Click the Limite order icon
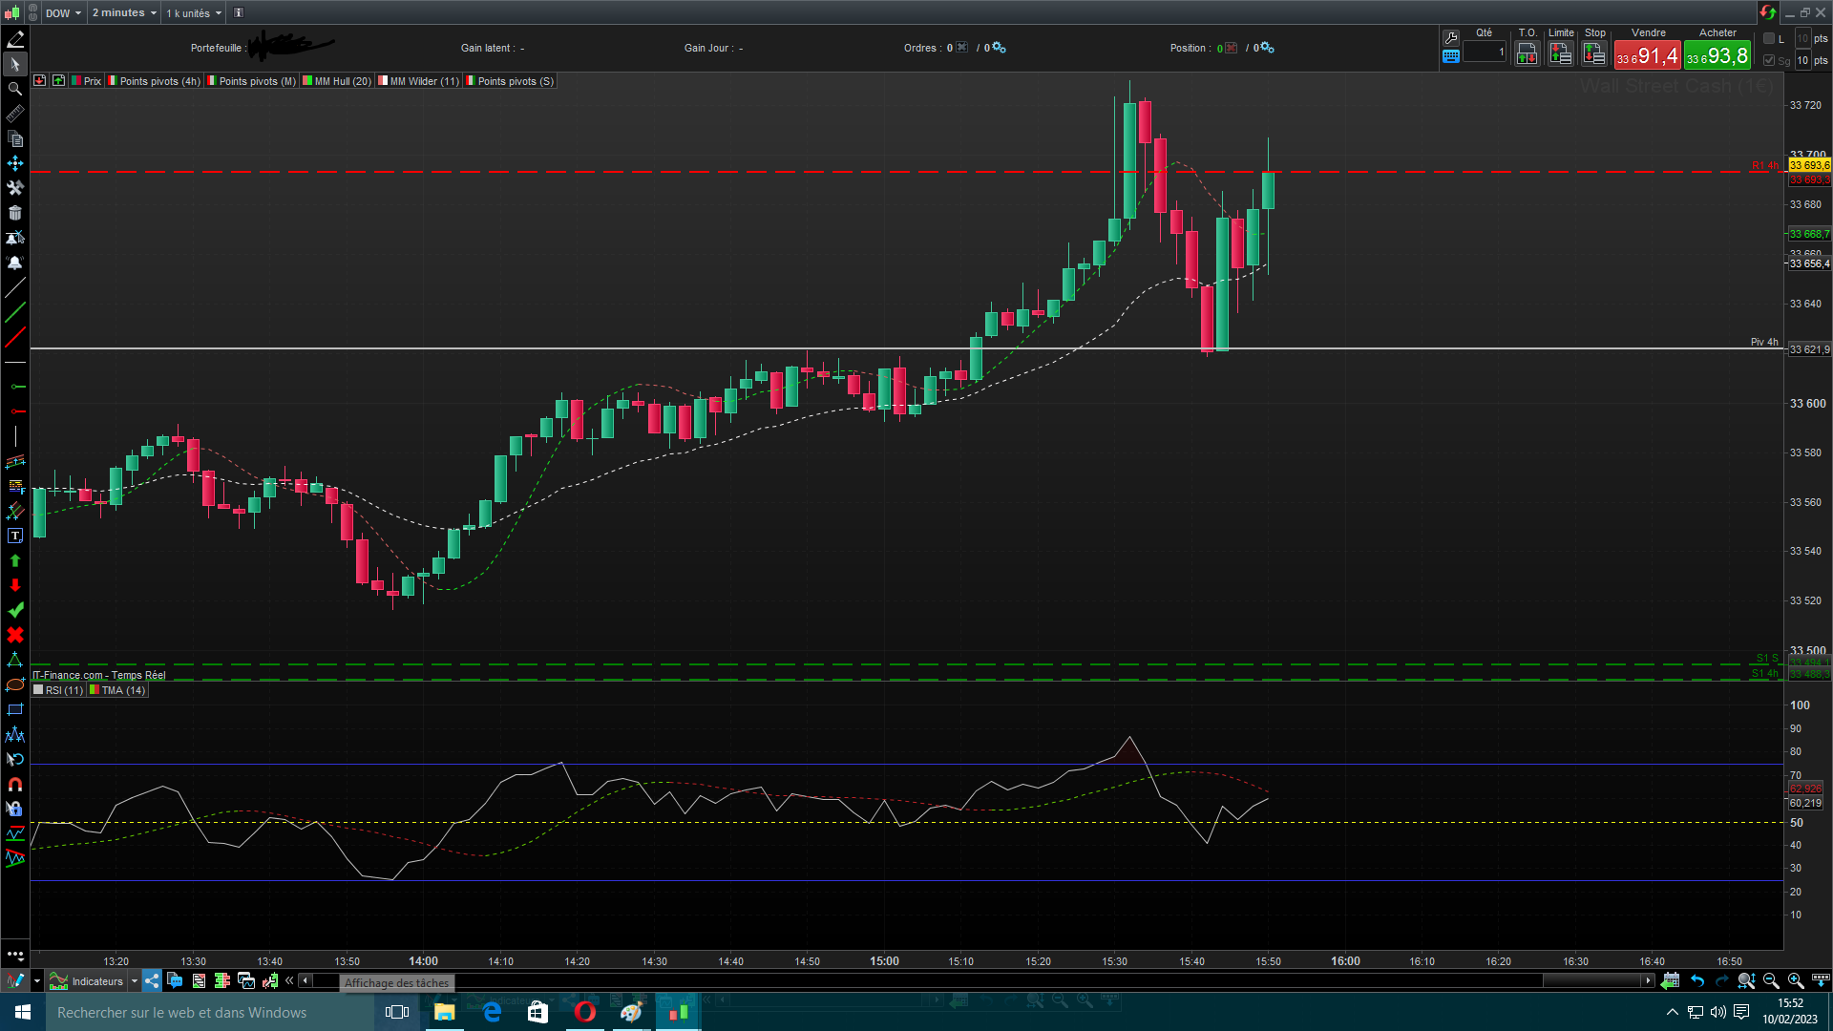 pyautogui.click(x=1561, y=54)
